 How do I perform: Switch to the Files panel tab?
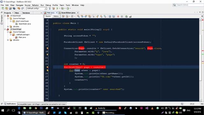[17, 13]
